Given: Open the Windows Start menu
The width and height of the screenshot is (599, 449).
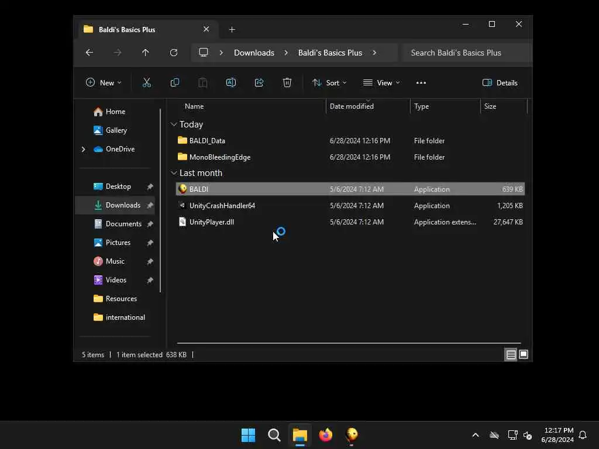Looking at the screenshot, I should click(x=248, y=435).
